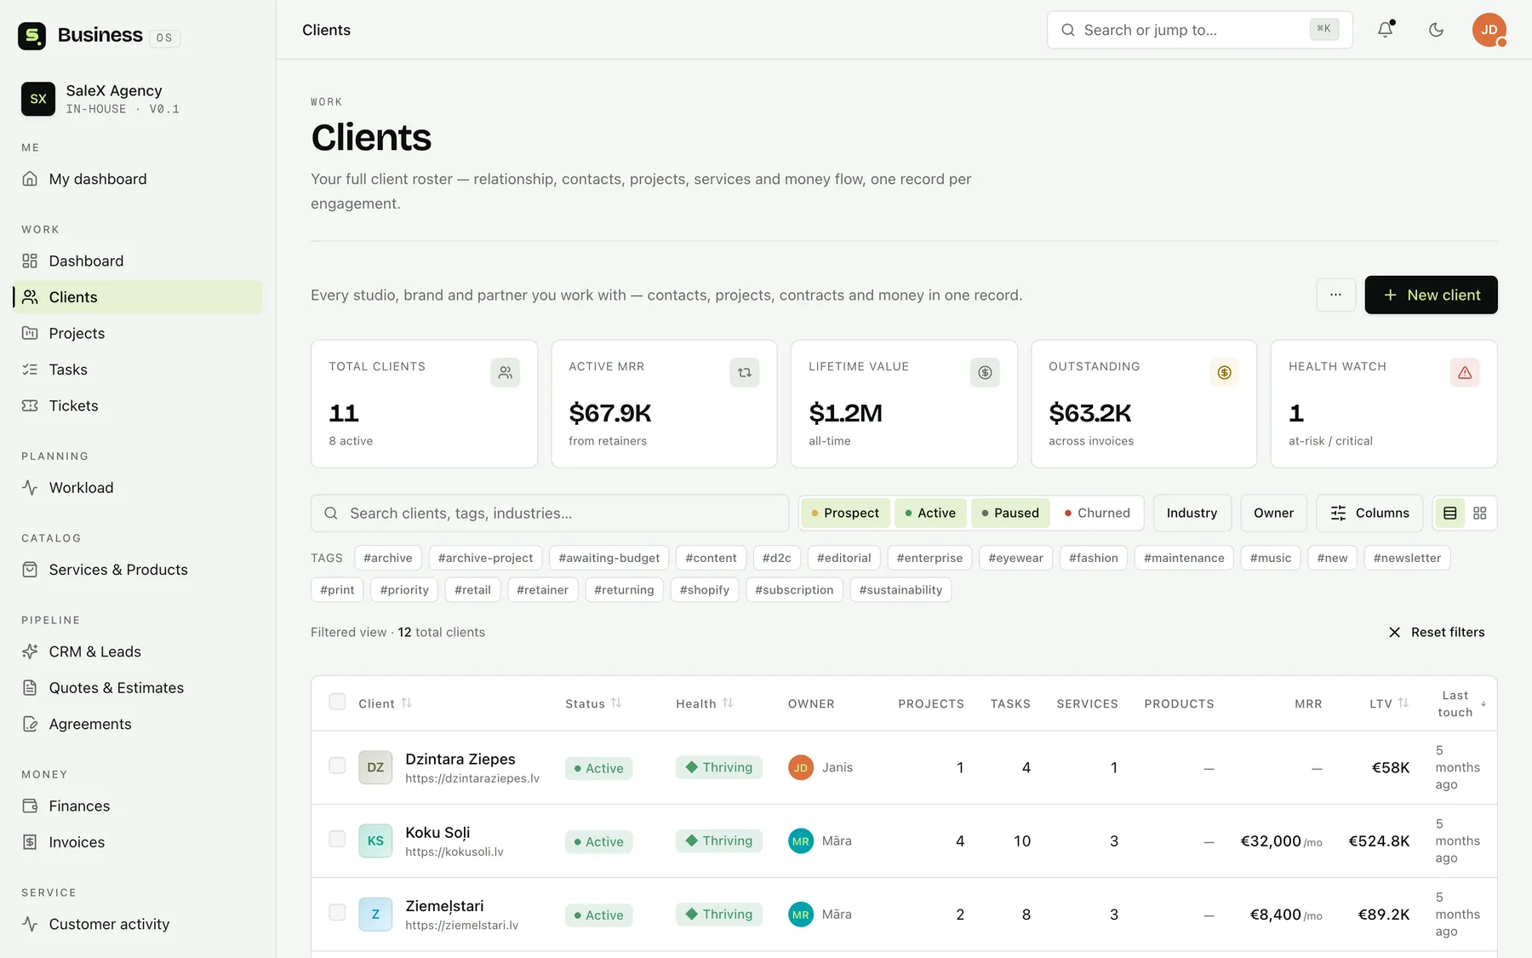The image size is (1532, 958).
Task: Open the Industry filter dropdown
Action: point(1192,513)
